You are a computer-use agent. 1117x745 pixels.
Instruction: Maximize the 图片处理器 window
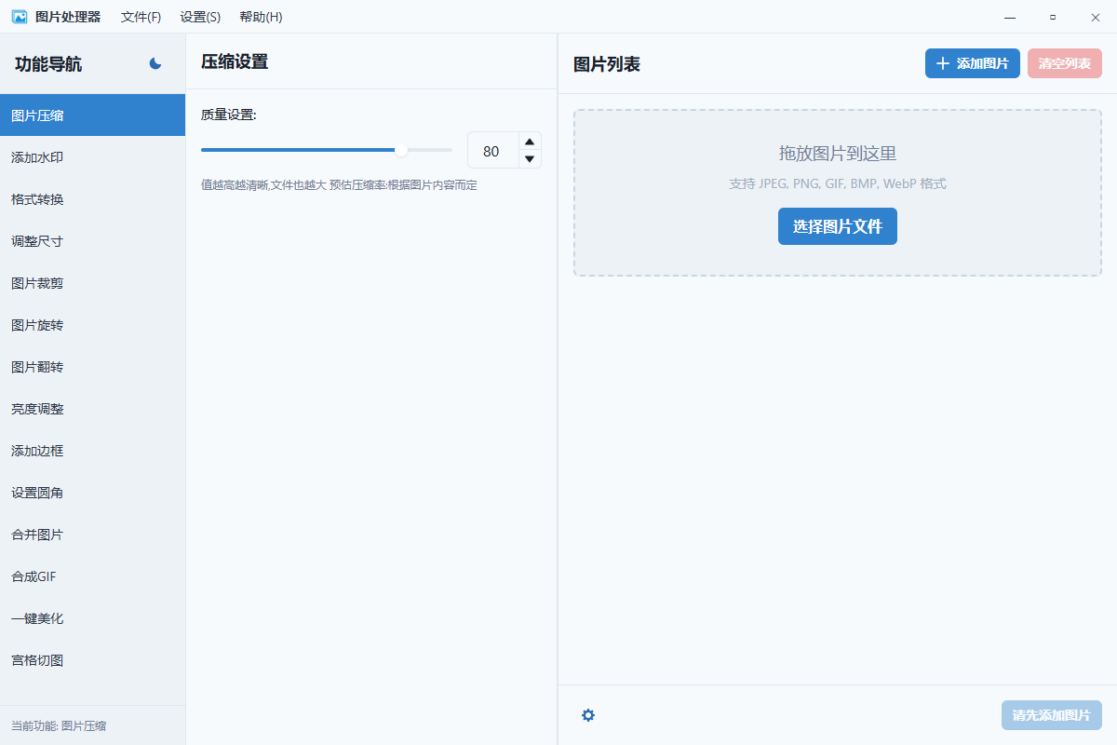(x=1053, y=17)
